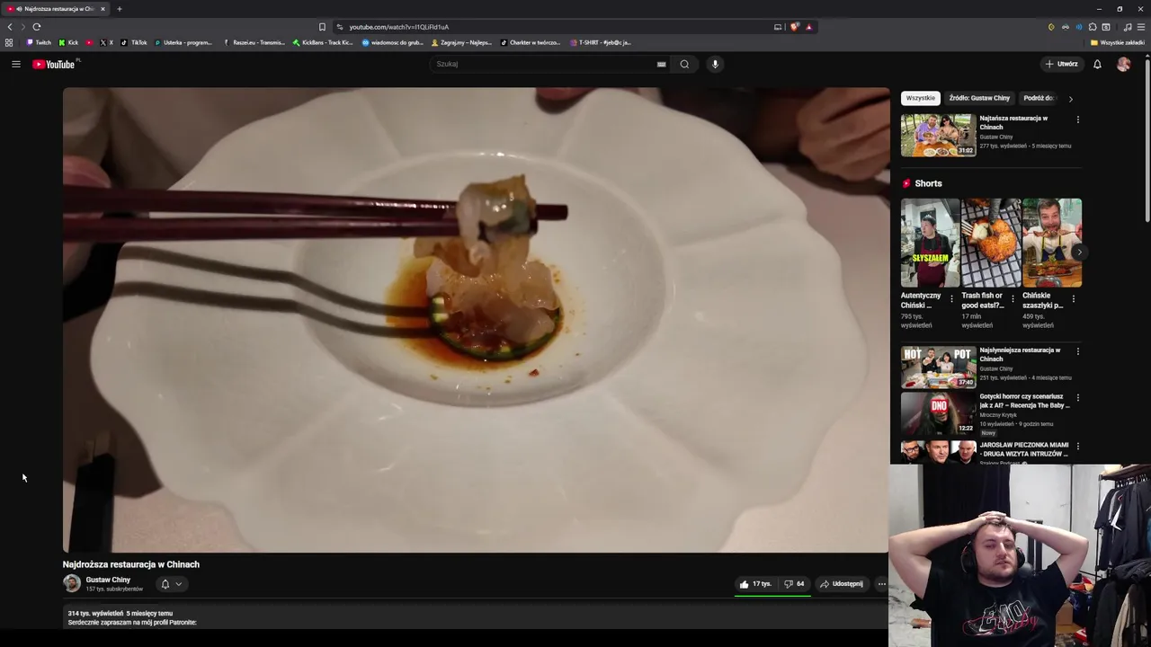Open the YouTube guide hamburger menu
The image size is (1151, 647).
16,64
